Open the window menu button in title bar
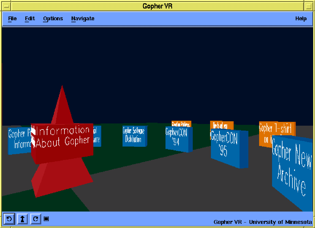This screenshot has width=315, height=228. pos(6,6)
